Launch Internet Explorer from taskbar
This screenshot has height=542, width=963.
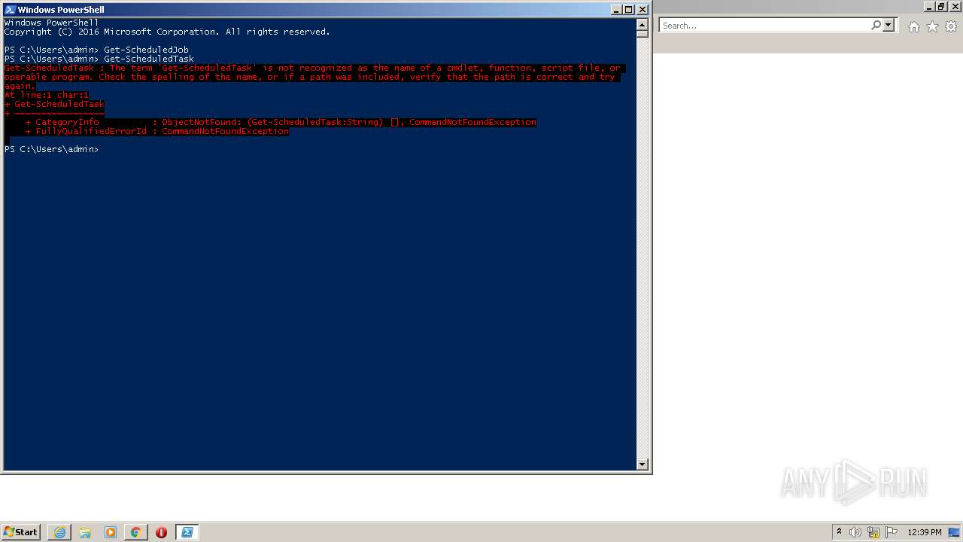click(59, 532)
